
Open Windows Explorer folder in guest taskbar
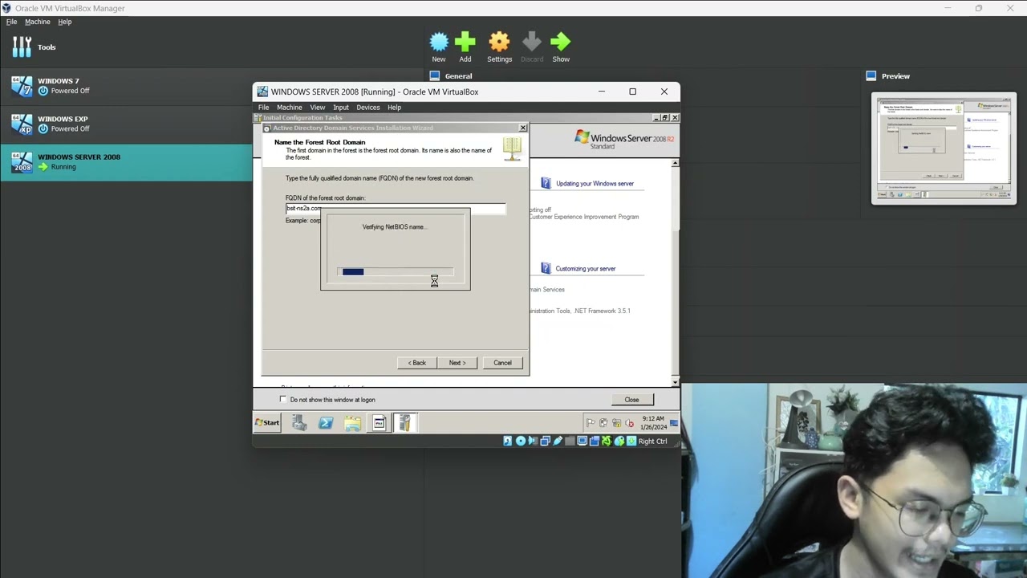tap(352, 423)
